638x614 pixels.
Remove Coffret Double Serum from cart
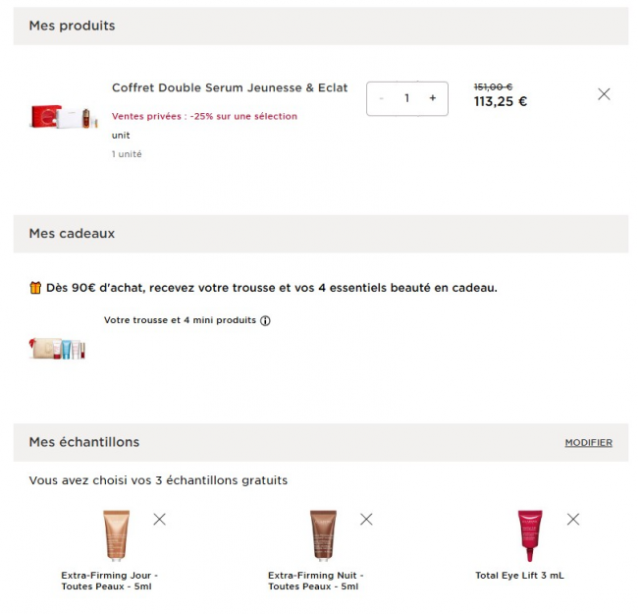tap(604, 94)
